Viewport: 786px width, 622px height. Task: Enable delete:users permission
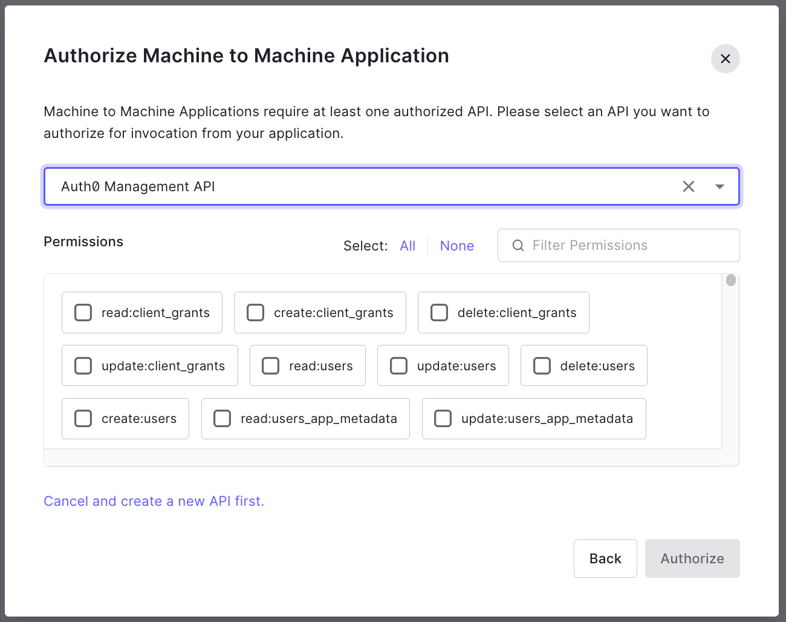[542, 365]
